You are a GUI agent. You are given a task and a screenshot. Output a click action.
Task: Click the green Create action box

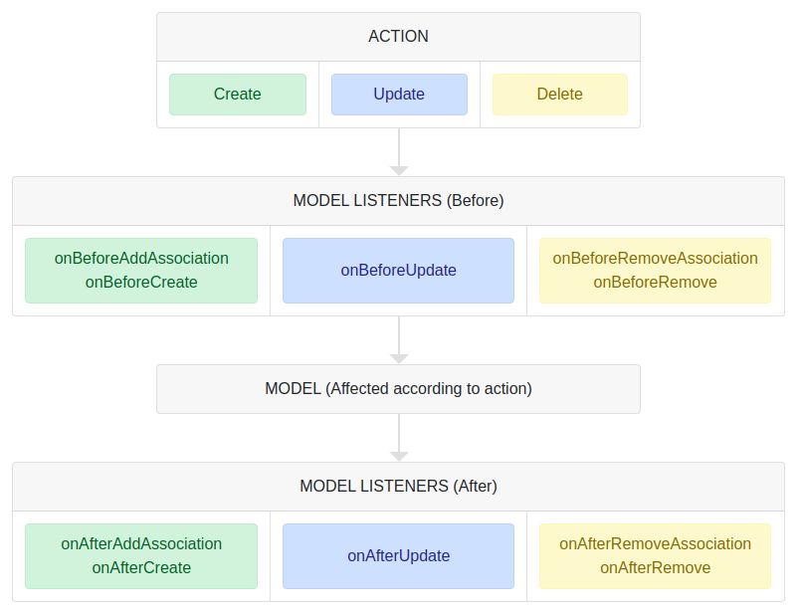pyautogui.click(x=238, y=95)
